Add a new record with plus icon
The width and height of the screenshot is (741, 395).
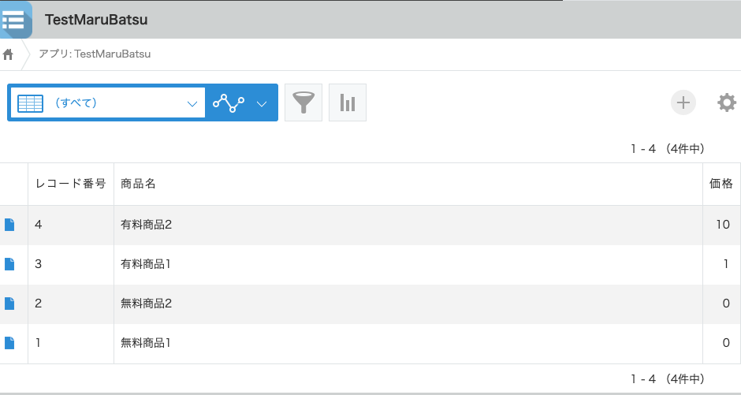(x=683, y=102)
